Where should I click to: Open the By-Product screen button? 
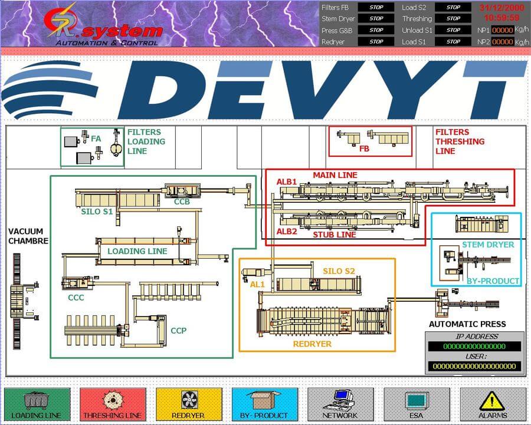[264, 404]
